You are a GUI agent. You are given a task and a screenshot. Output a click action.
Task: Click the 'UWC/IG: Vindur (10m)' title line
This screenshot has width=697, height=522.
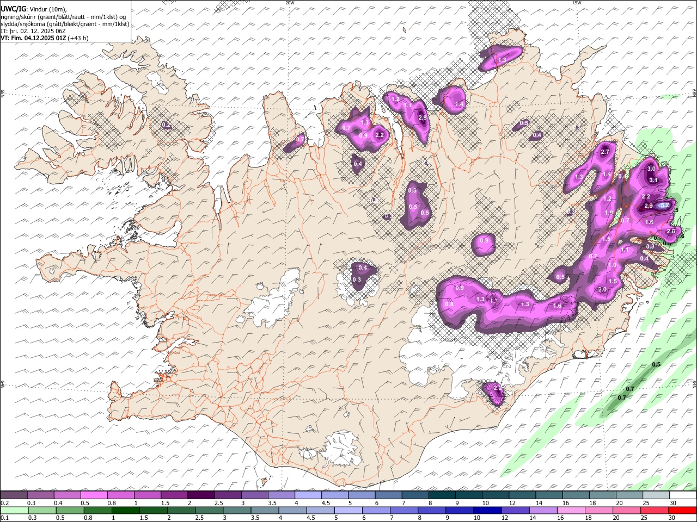34,9
